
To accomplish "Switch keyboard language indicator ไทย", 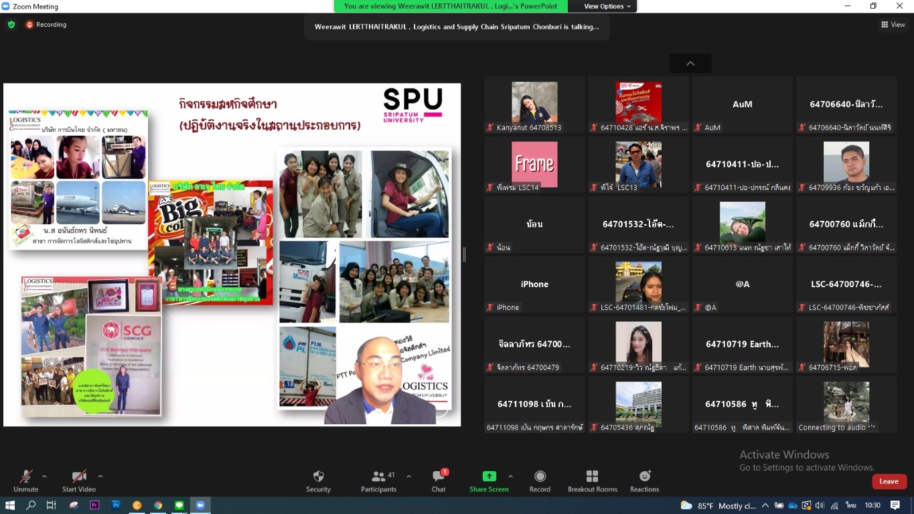I will click(x=851, y=506).
